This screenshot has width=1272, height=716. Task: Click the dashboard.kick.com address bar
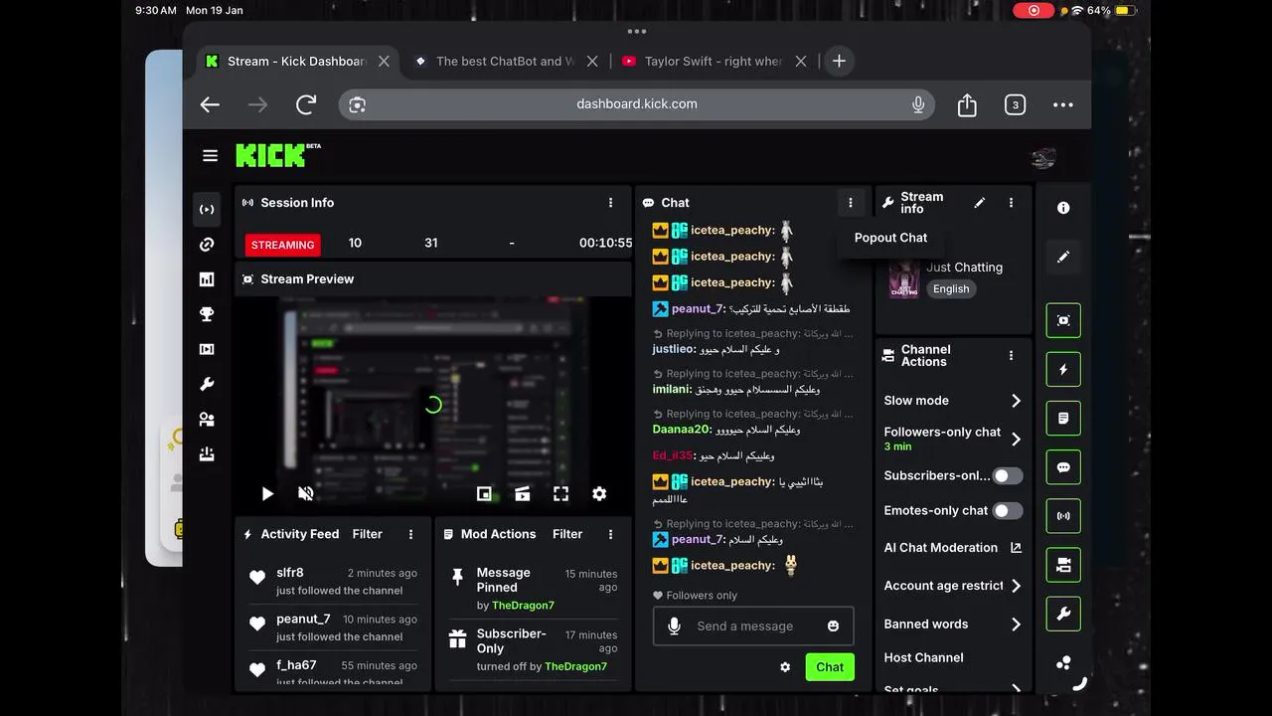coord(637,104)
